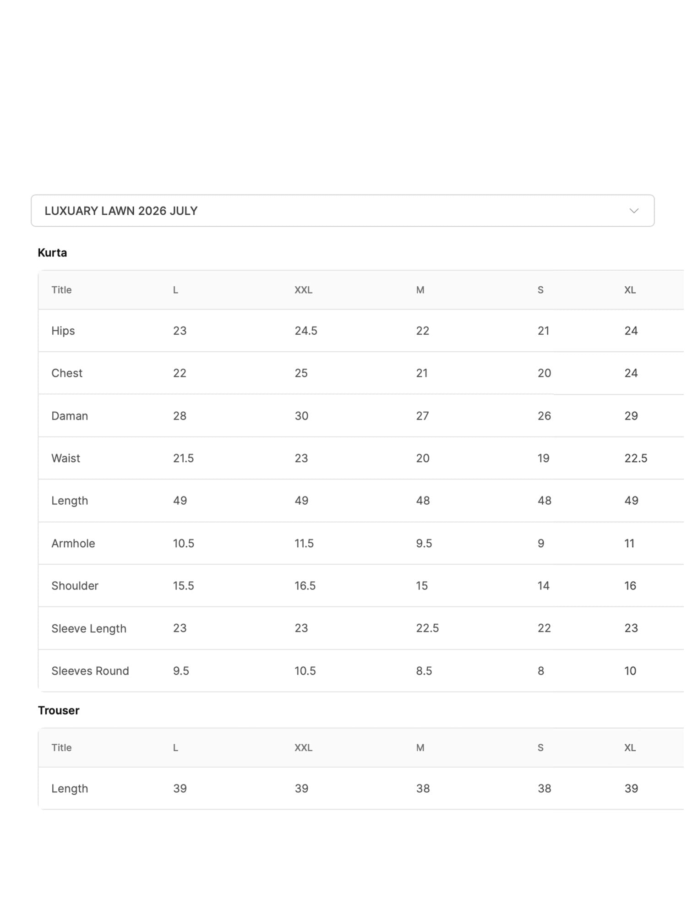Select the Kurta section heading
Screen dimensions: 687x916
coord(52,253)
